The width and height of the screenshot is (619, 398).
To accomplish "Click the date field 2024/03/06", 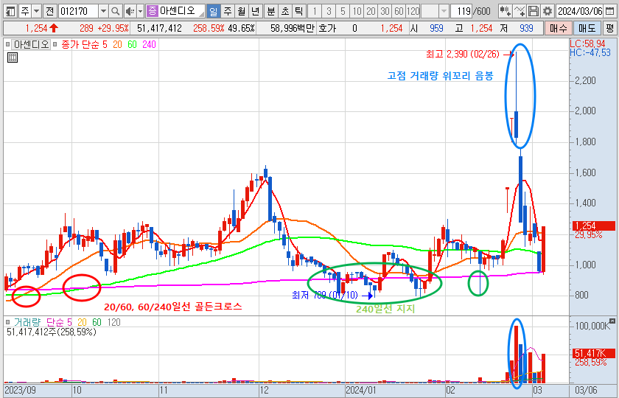I will [579, 11].
